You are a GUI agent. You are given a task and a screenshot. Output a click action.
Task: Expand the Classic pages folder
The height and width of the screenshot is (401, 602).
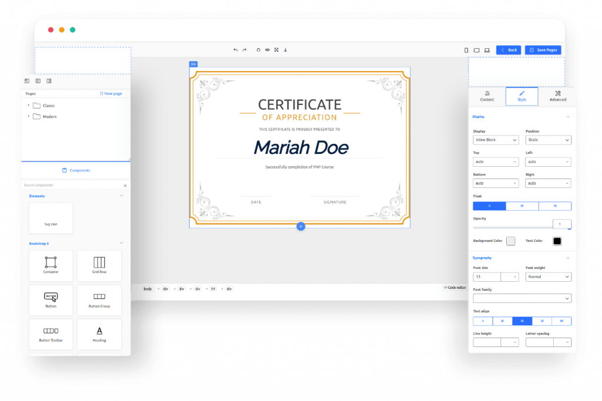(28, 106)
